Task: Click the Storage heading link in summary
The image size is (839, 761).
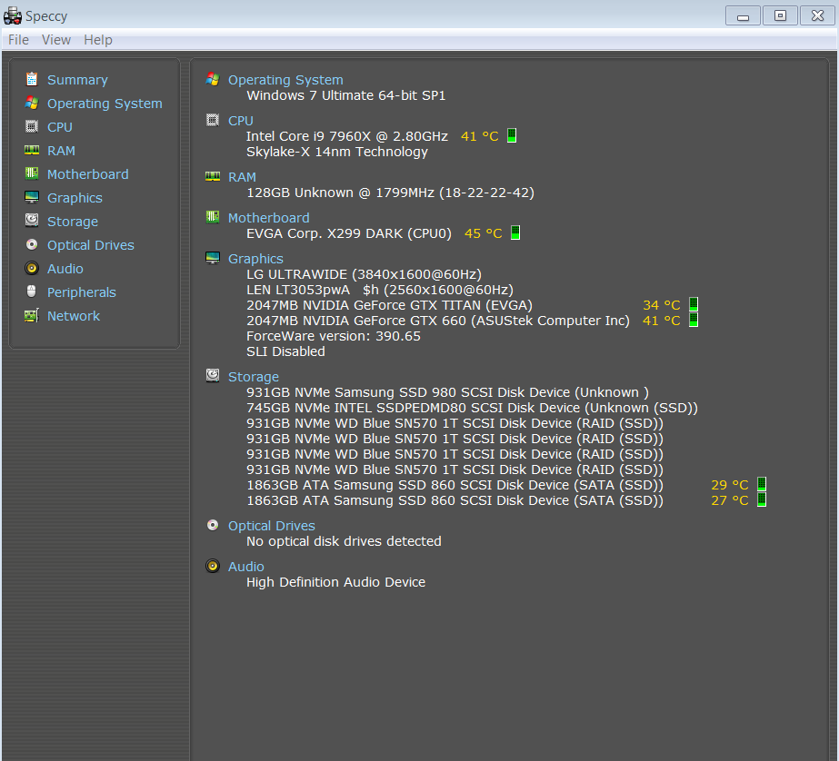Action: coord(254,377)
